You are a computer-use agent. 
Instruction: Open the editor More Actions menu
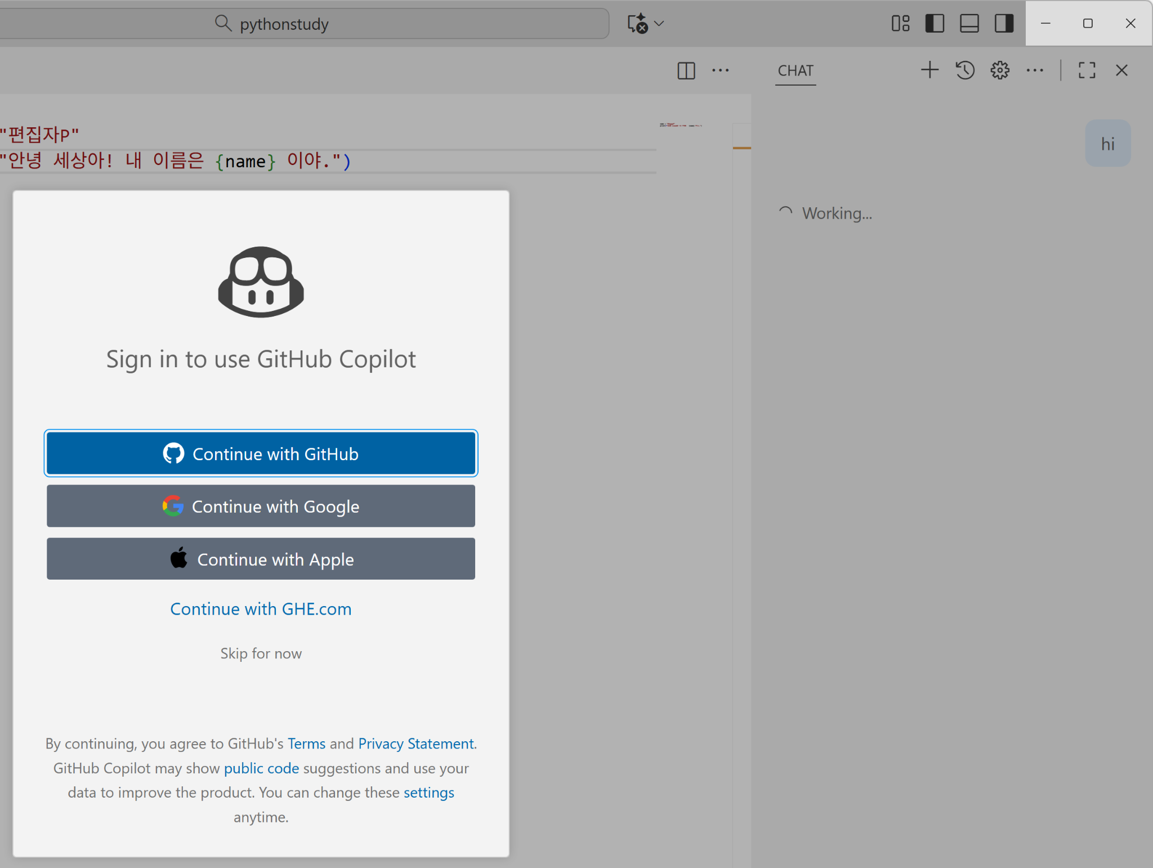721,70
